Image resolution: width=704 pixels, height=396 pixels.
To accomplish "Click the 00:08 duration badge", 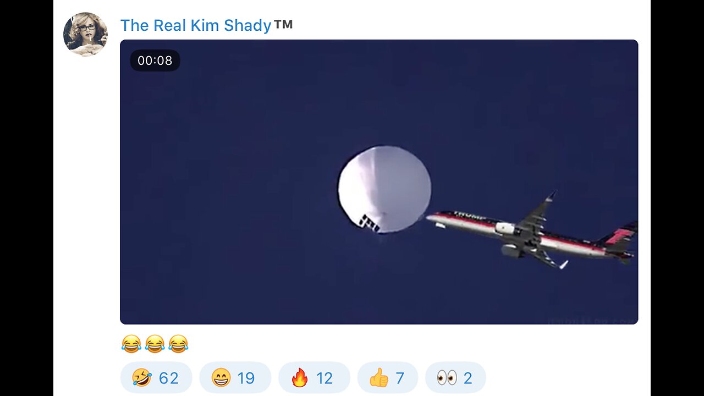I will (x=155, y=61).
